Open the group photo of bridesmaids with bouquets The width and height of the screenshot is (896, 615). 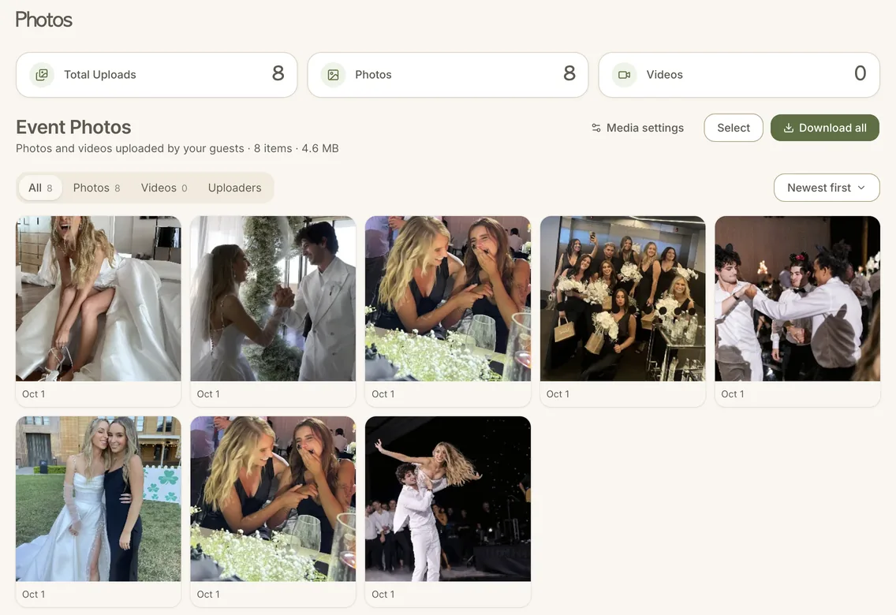click(623, 299)
